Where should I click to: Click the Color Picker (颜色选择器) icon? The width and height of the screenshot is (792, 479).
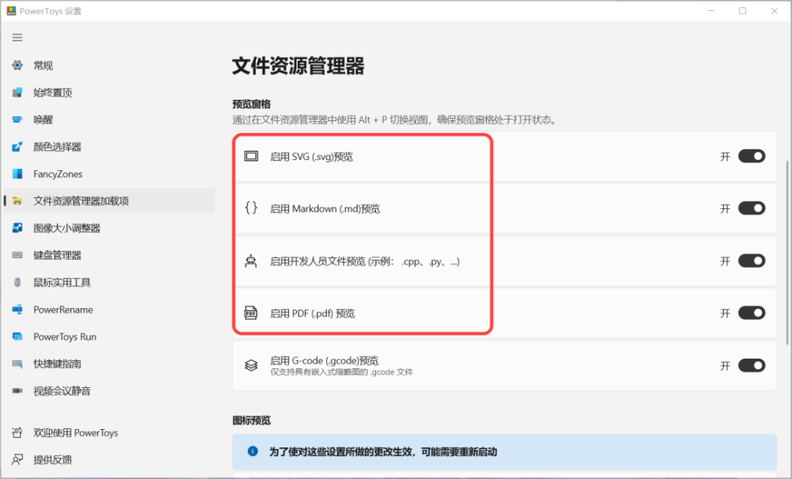pyautogui.click(x=17, y=147)
